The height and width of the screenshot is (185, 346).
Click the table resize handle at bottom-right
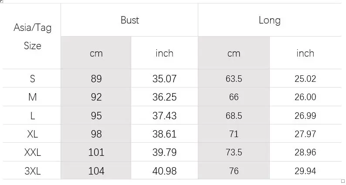coord(343,181)
